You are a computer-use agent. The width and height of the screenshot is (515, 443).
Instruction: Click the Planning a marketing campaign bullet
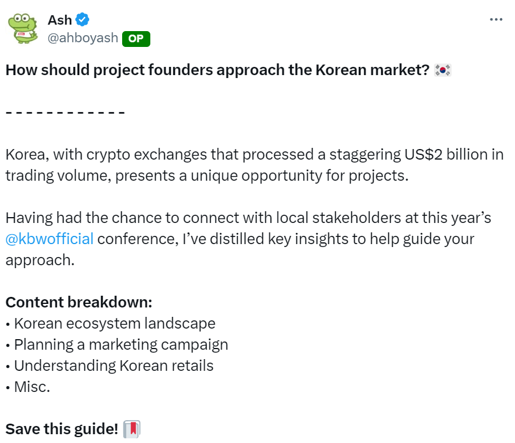click(120, 344)
